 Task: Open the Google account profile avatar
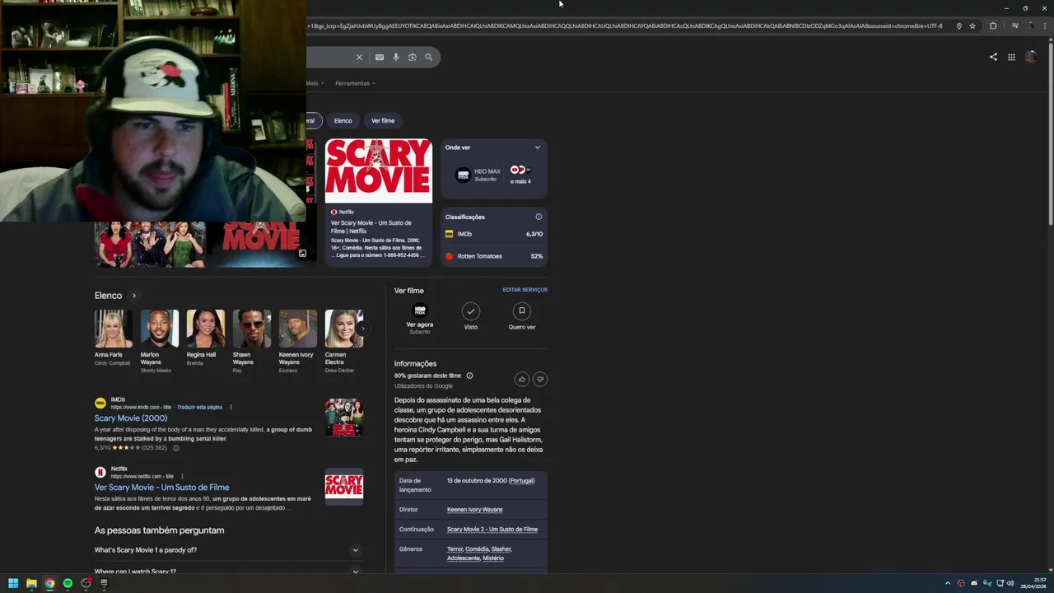pyautogui.click(x=1030, y=57)
